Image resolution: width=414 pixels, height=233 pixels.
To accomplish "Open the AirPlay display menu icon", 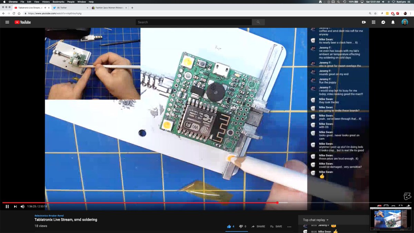I will click(362, 2).
